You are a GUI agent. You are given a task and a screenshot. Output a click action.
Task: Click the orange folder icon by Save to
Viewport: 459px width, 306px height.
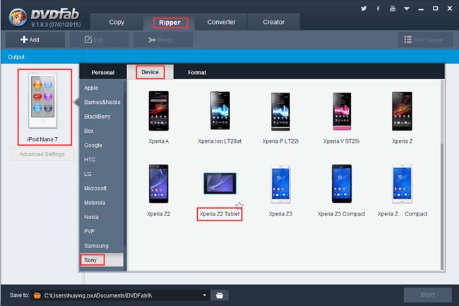pyautogui.click(x=37, y=295)
